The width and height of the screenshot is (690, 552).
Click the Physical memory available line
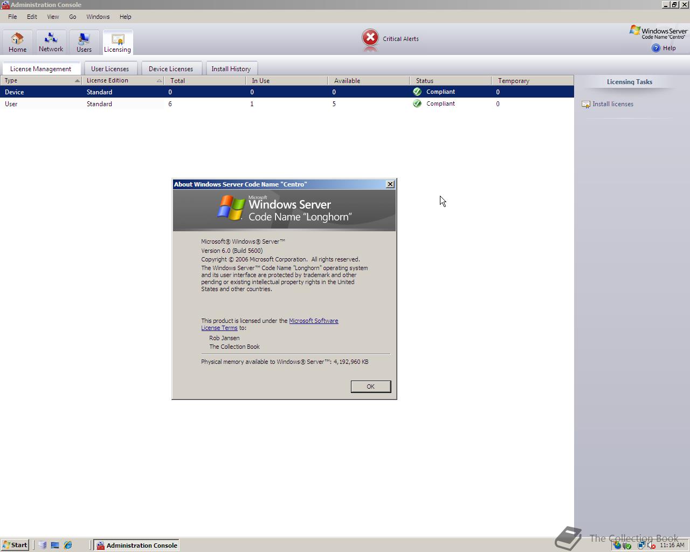(x=285, y=362)
